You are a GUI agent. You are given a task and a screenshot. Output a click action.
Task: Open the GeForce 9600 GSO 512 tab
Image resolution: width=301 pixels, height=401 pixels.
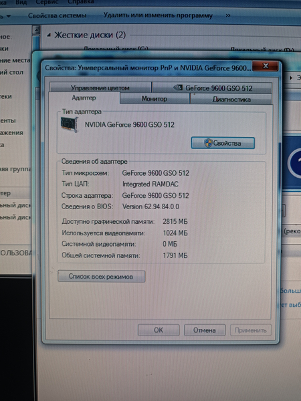click(x=212, y=88)
